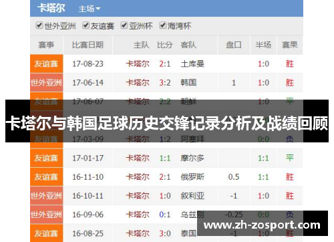The width and height of the screenshot is (334, 242).
Task: Click the 主队 column header
Action: coord(141,45)
